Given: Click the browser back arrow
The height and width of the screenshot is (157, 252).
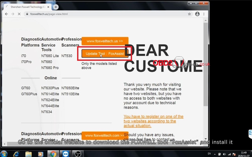Looking at the screenshot, I should 7,14.
